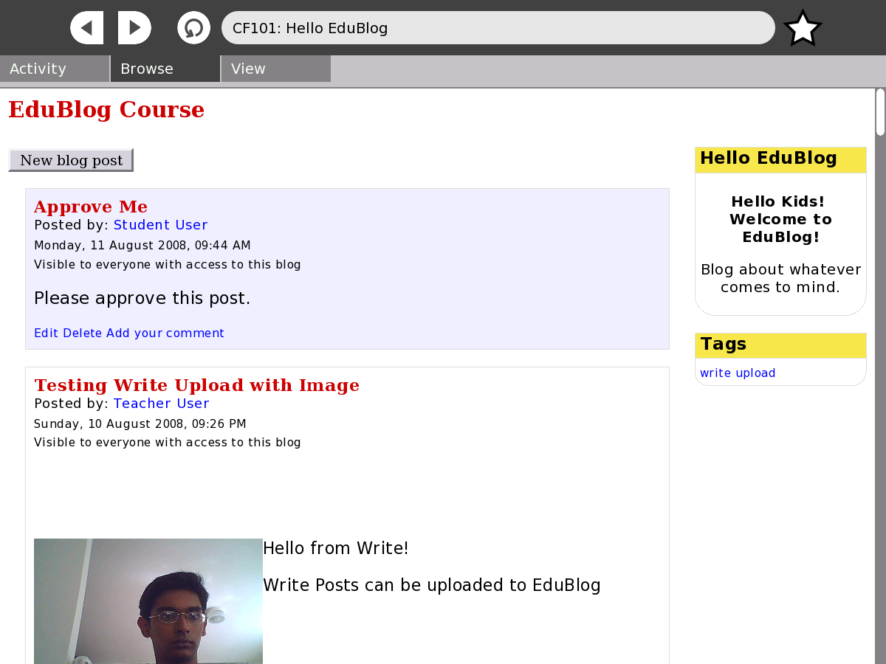Open Testing Write Upload with Image post

click(196, 385)
